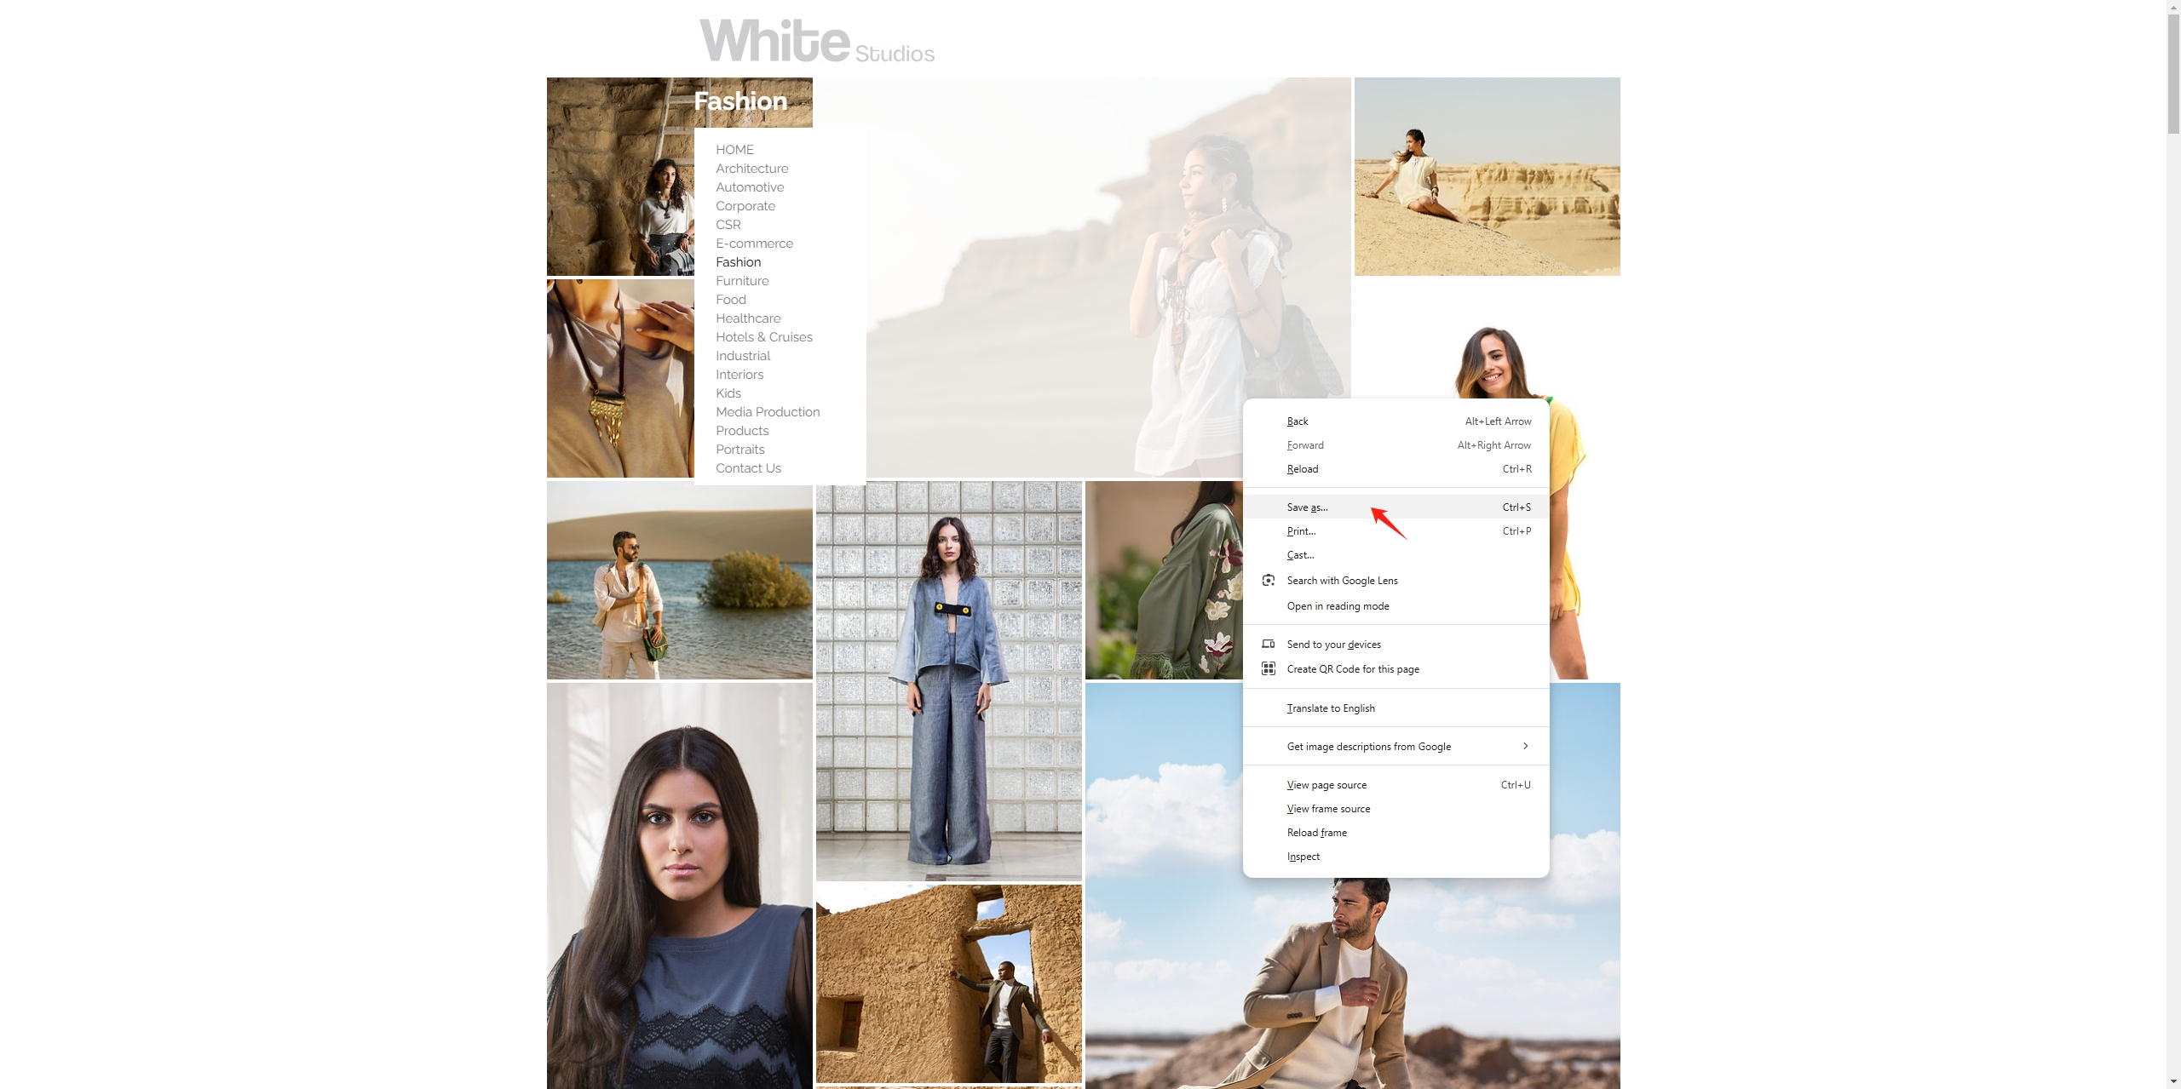Click the Architecture menu item
The height and width of the screenshot is (1089, 2181).
(752, 169)
